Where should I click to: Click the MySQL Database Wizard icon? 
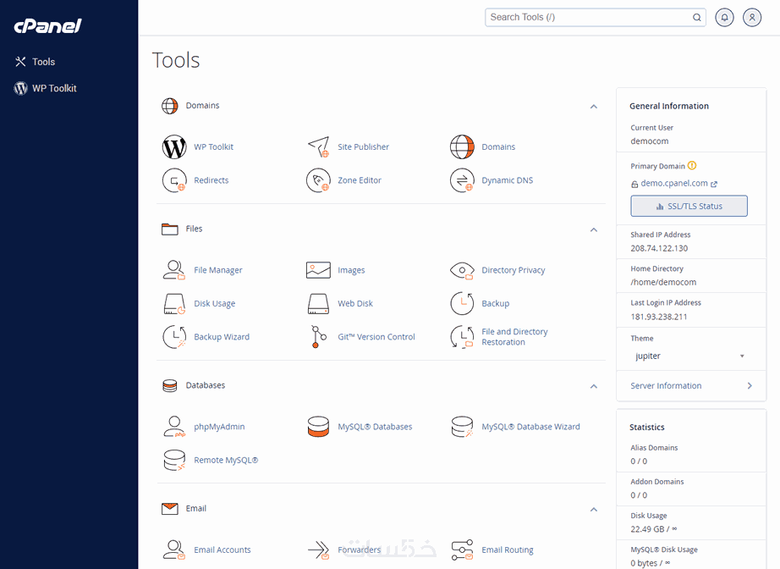[462, 427]
